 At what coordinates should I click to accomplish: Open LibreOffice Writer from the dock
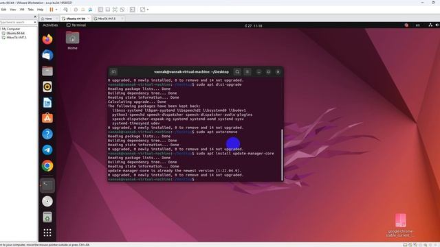(47, 102)
